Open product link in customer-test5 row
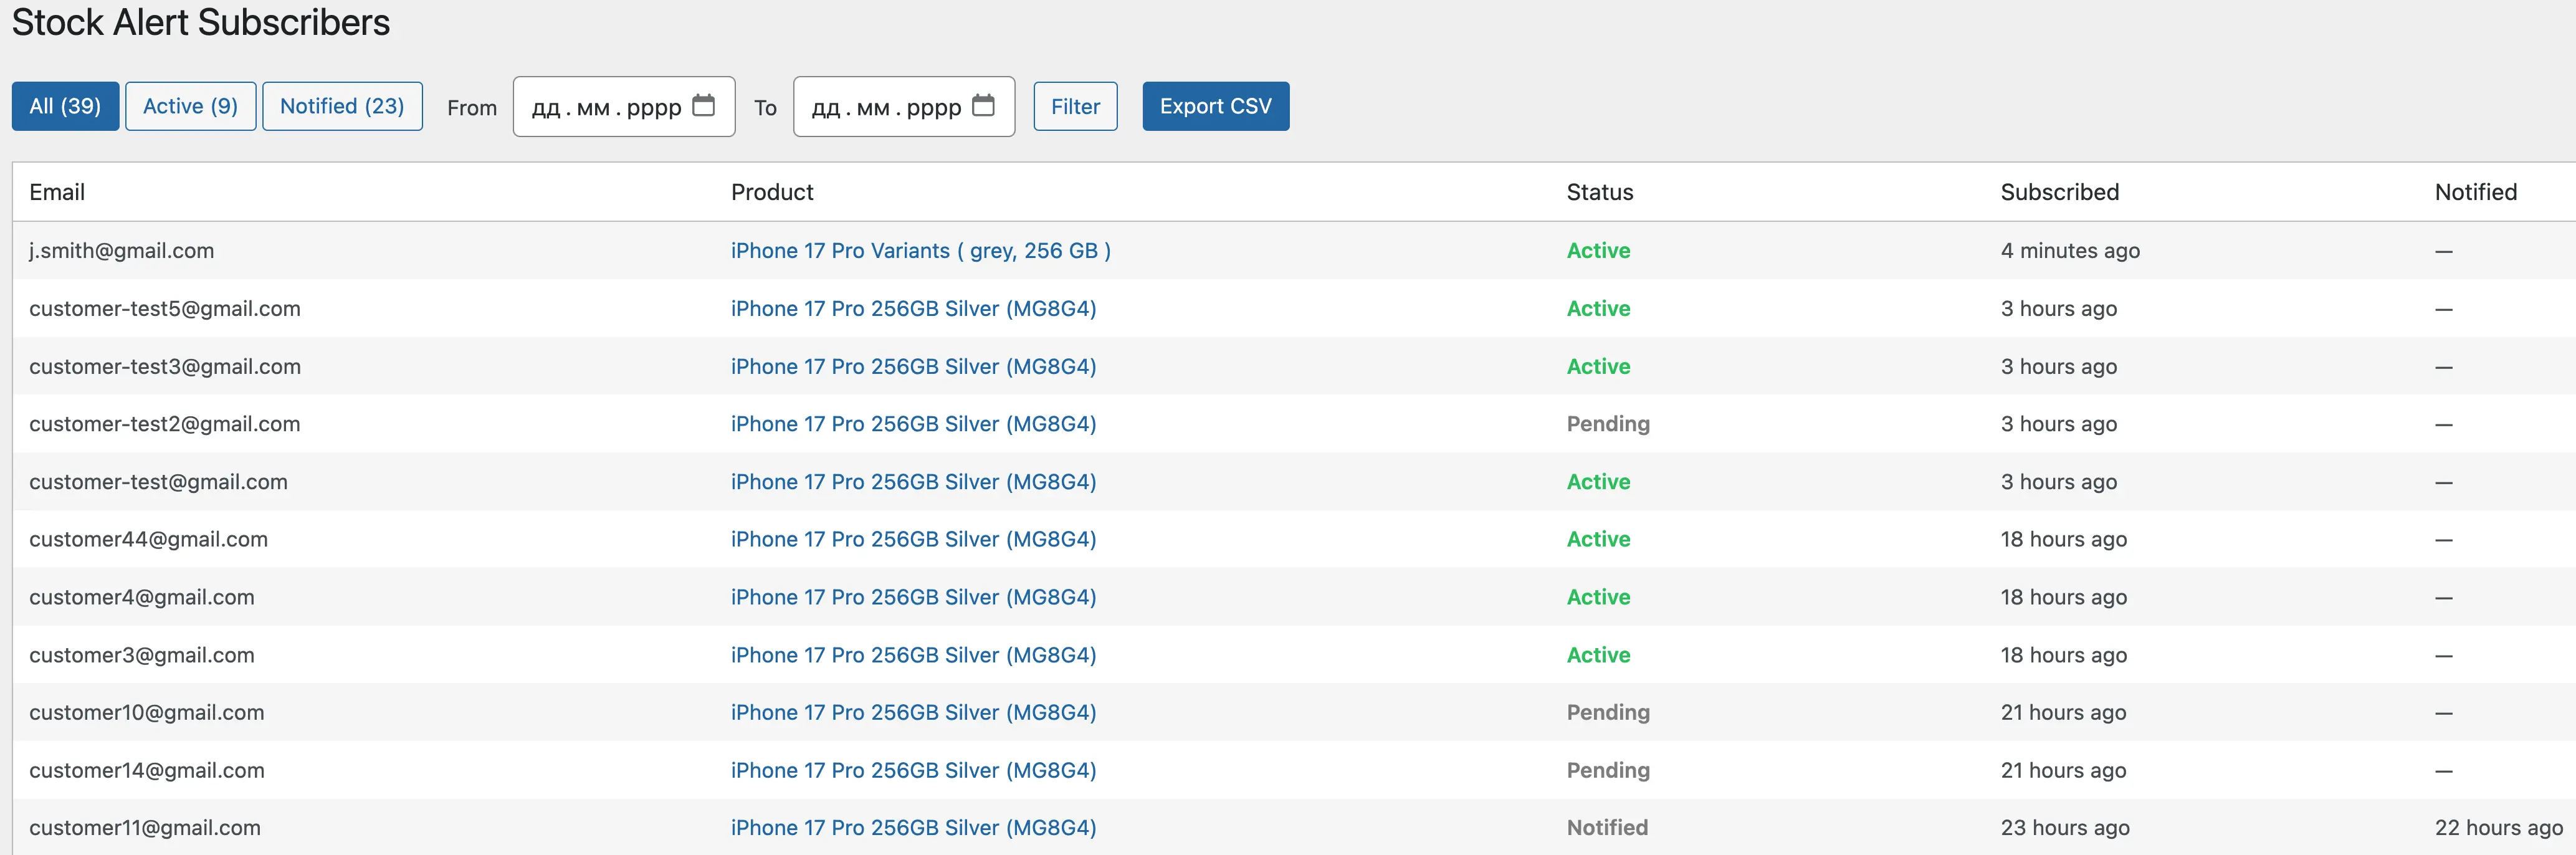The width and height of the screenshot is (2576, 855). [913, 308]
